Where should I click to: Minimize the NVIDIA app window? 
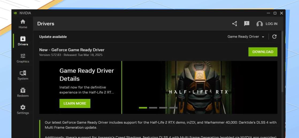[x=268, y=13]
